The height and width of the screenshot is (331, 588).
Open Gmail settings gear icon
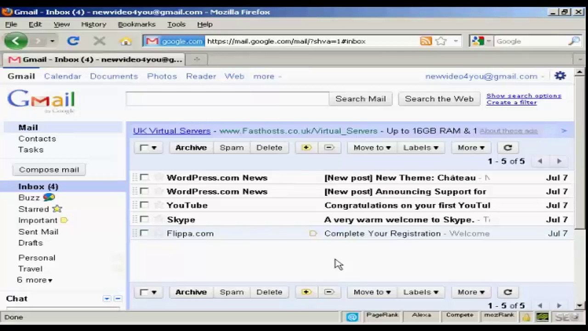(560, 76)
